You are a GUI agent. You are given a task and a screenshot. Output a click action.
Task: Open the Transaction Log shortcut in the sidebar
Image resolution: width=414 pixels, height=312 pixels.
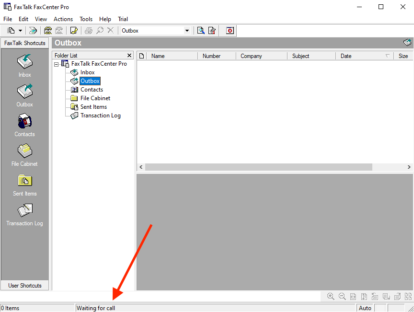25,215
